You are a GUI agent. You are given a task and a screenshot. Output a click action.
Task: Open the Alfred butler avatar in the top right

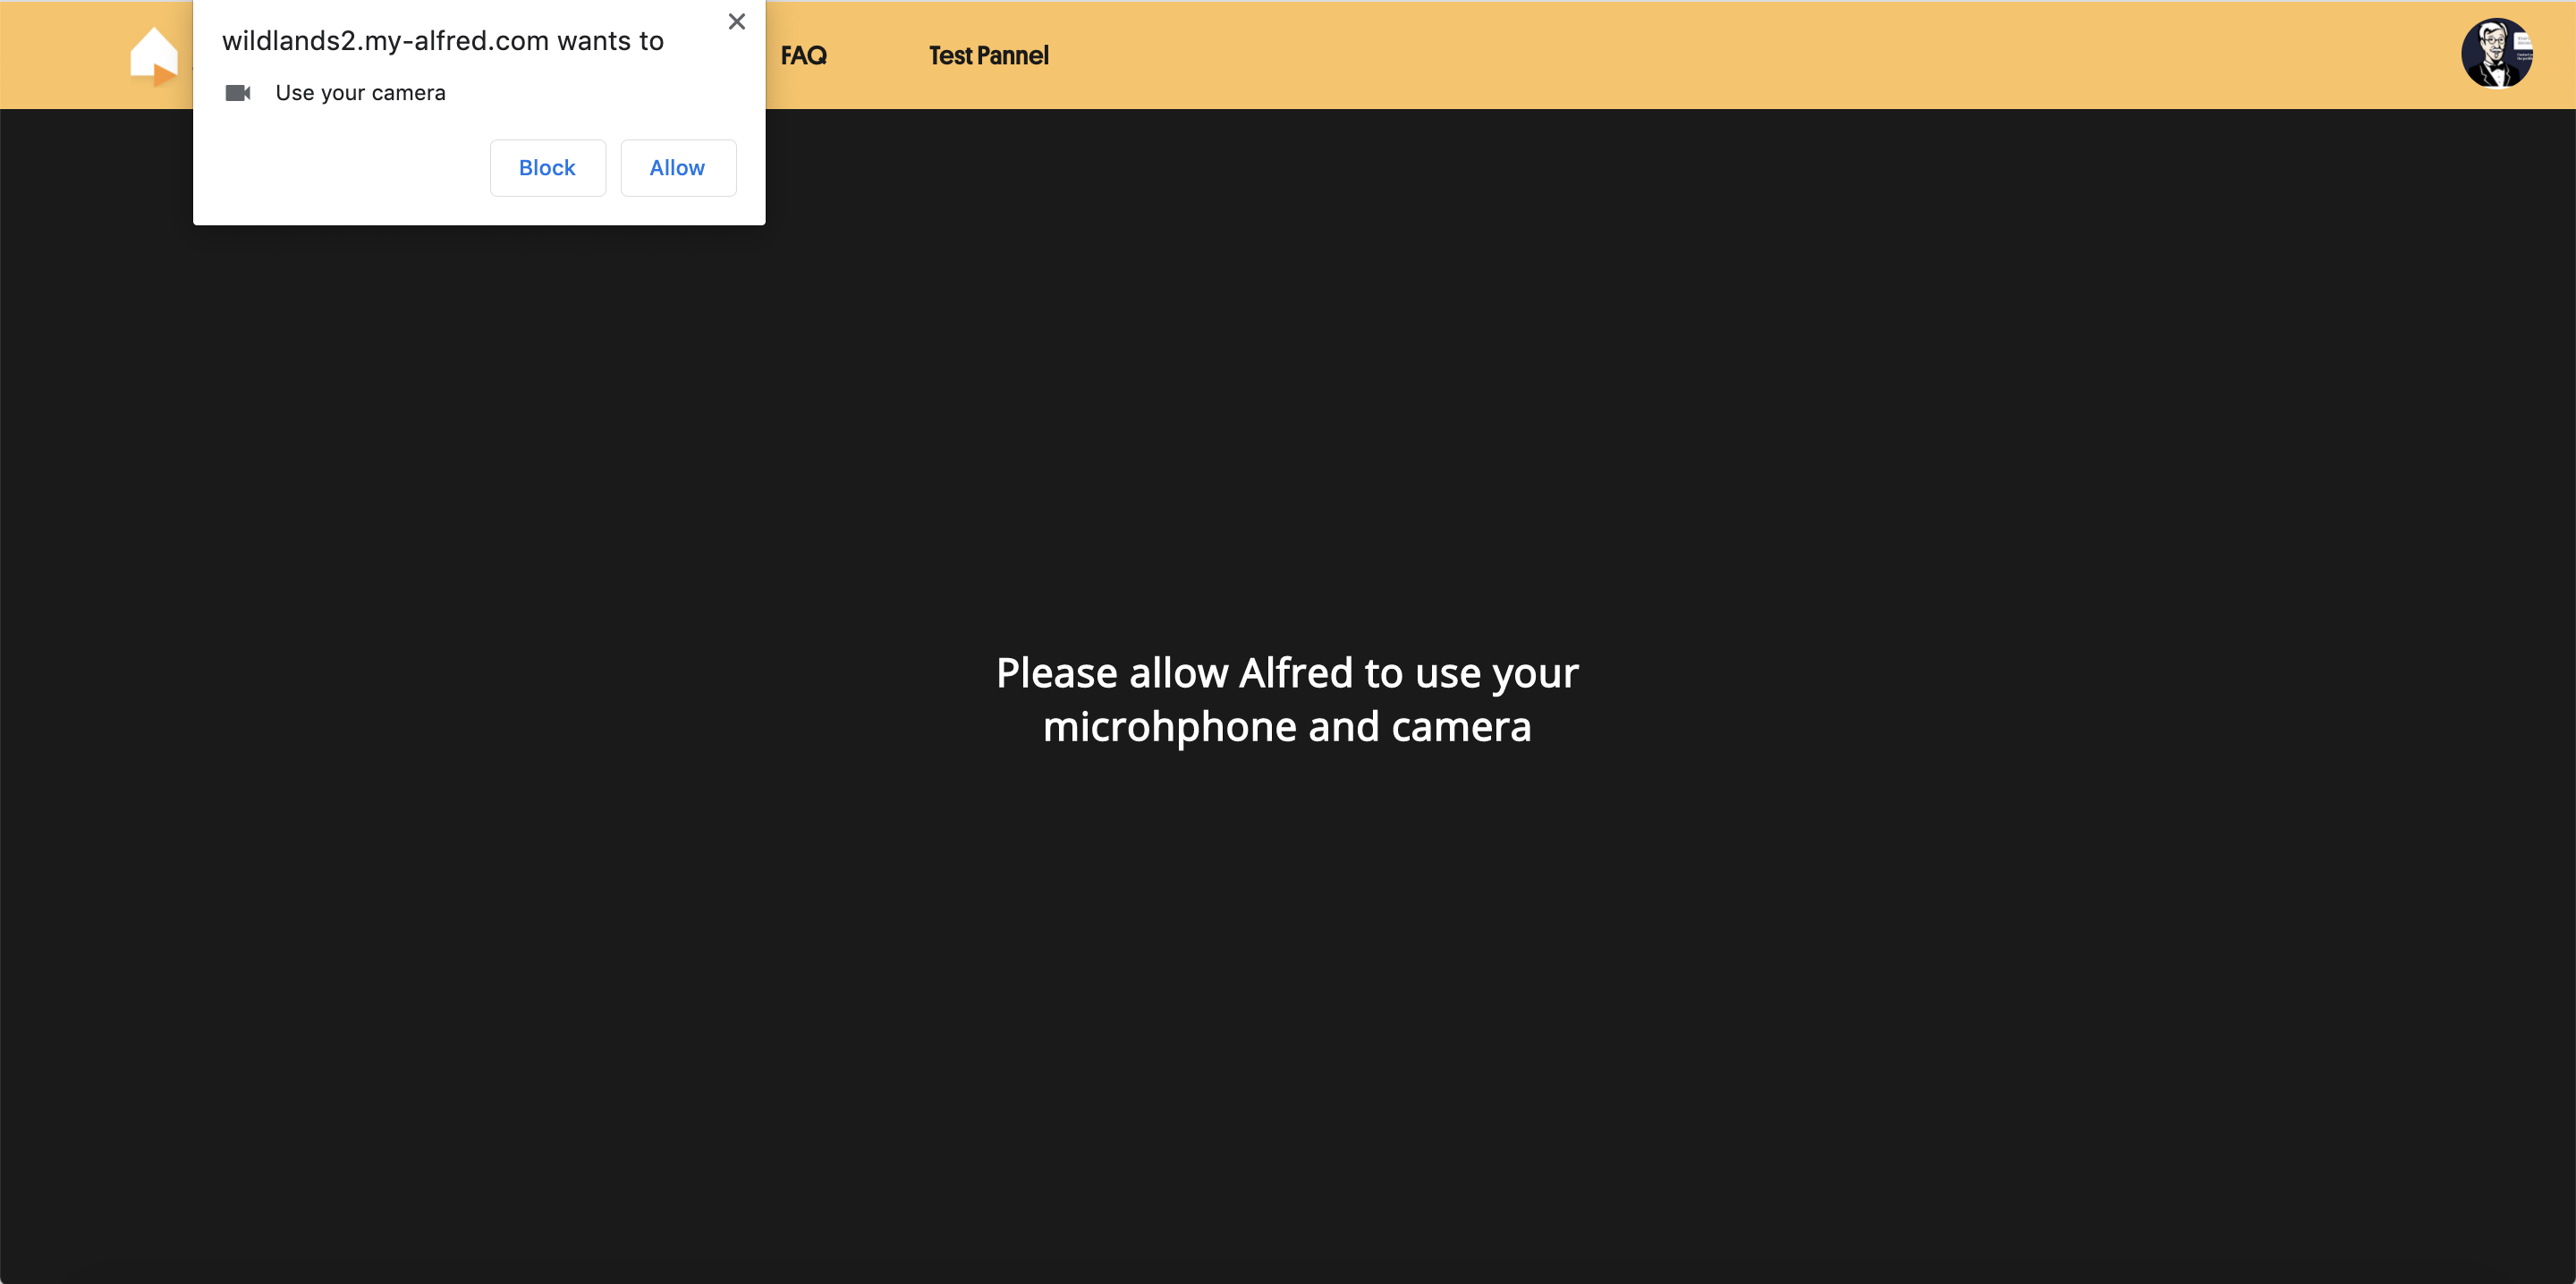[2497, 53]
